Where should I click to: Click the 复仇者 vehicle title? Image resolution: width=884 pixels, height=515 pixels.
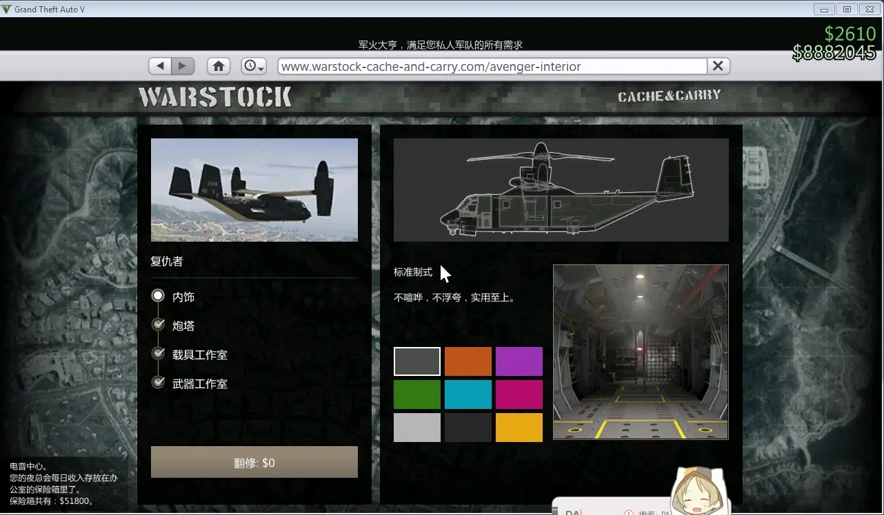167,262
